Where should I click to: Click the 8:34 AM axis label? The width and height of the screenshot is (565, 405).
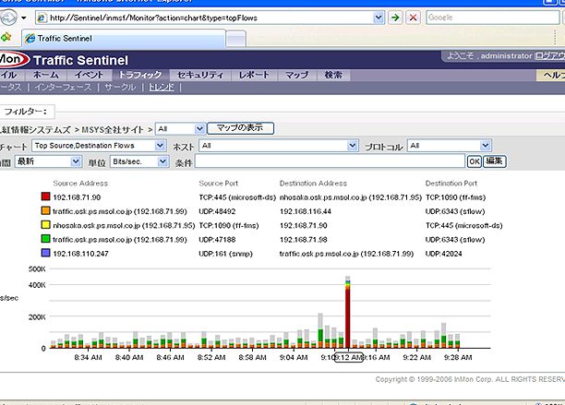(x=88, y=357)
